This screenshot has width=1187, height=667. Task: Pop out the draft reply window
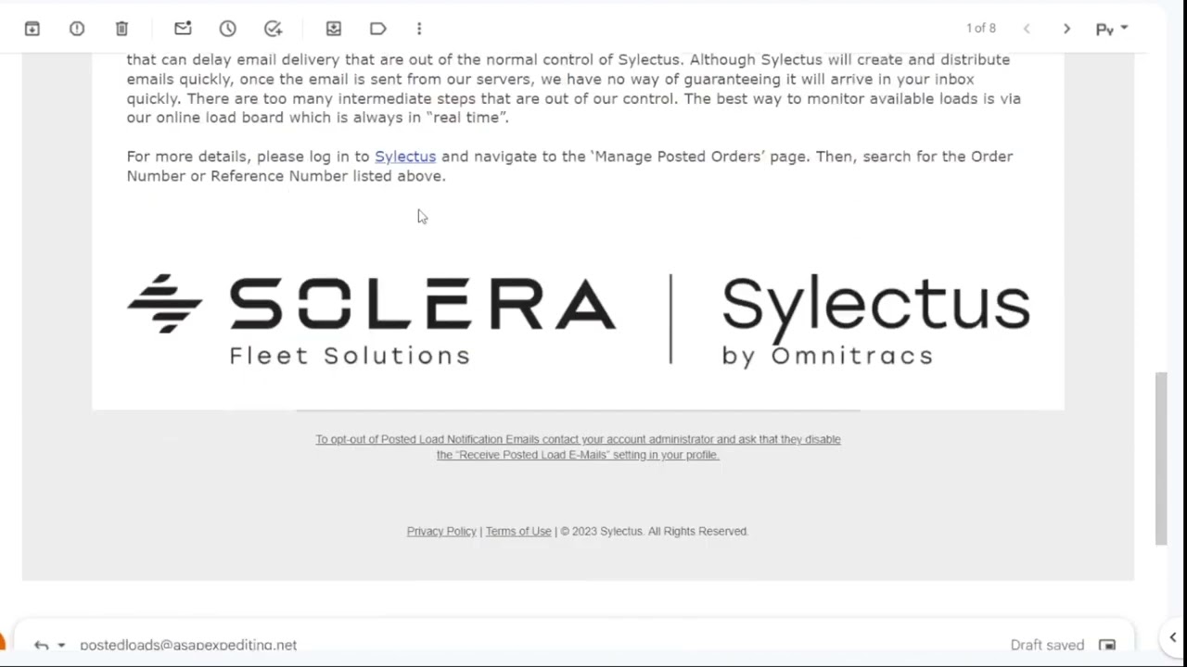(1107, 645)
